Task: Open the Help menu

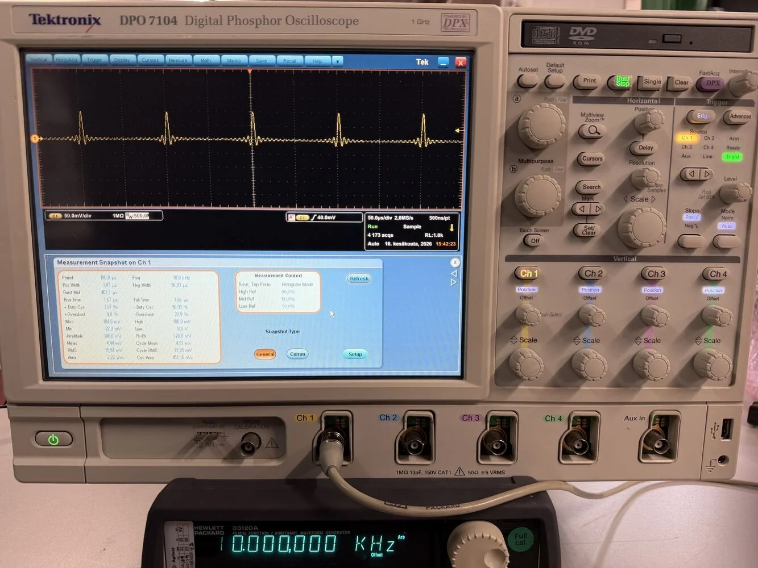Action: tap(317, 61)
